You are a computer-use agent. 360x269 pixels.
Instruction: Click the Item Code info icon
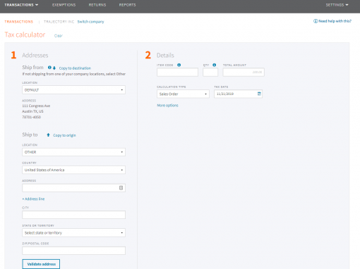(x=179, y=65)
